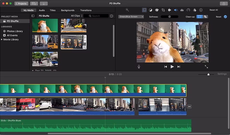Open the All Clips filter dropdown
230x135 pixels.
point(77,16)
